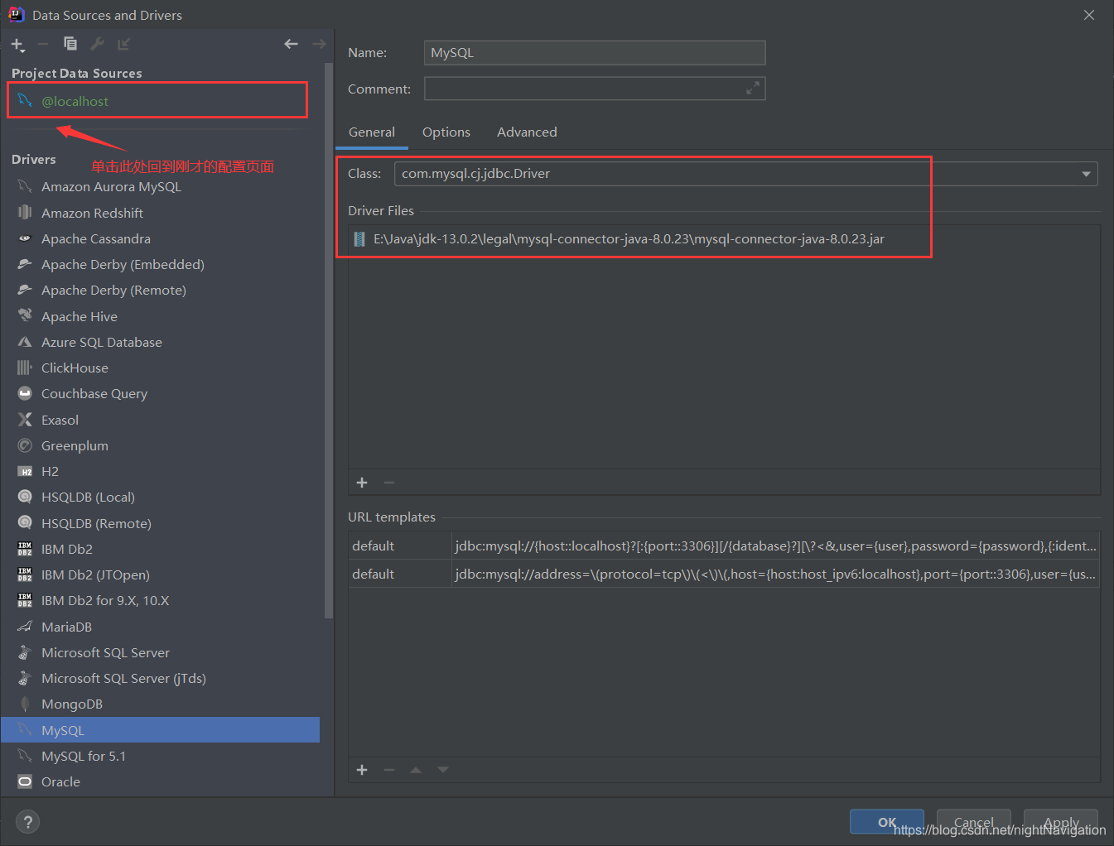Click minus button under URL templates list
1114x846 pixels.
point(389,770)
